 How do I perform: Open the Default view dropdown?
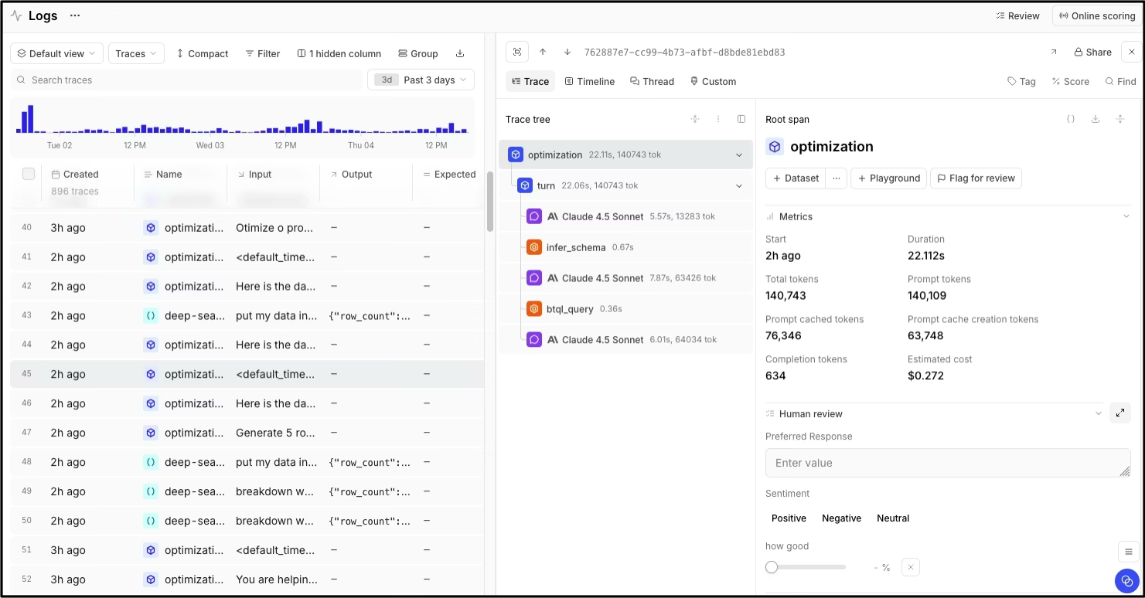tap(56, 53)
